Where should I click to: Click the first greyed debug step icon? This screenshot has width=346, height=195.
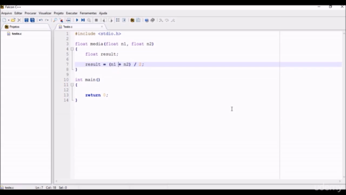(x=161, y=20)
